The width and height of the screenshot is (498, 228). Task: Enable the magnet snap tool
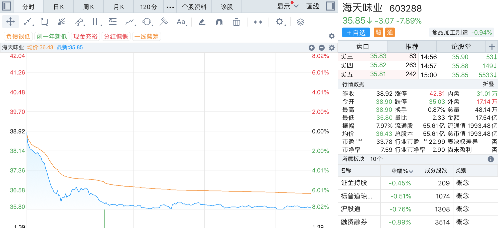tap(219, 22)
